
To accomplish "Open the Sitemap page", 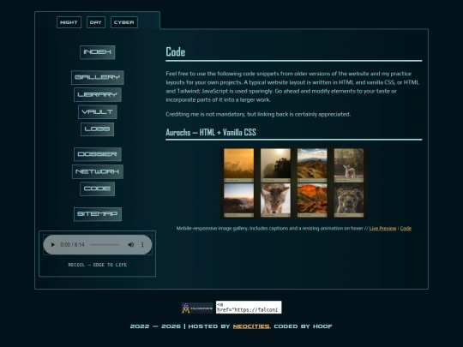I will [x=98, y=214].
